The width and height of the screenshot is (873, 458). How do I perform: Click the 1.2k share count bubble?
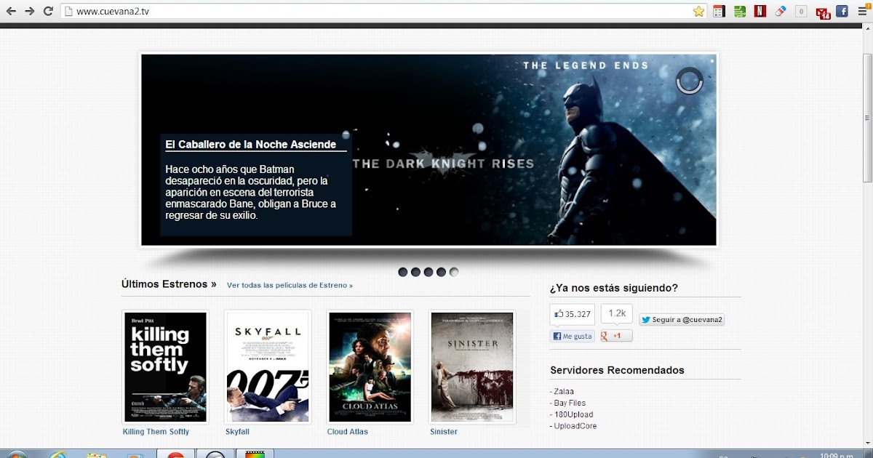pyautogui.click(x=617, y=313)
